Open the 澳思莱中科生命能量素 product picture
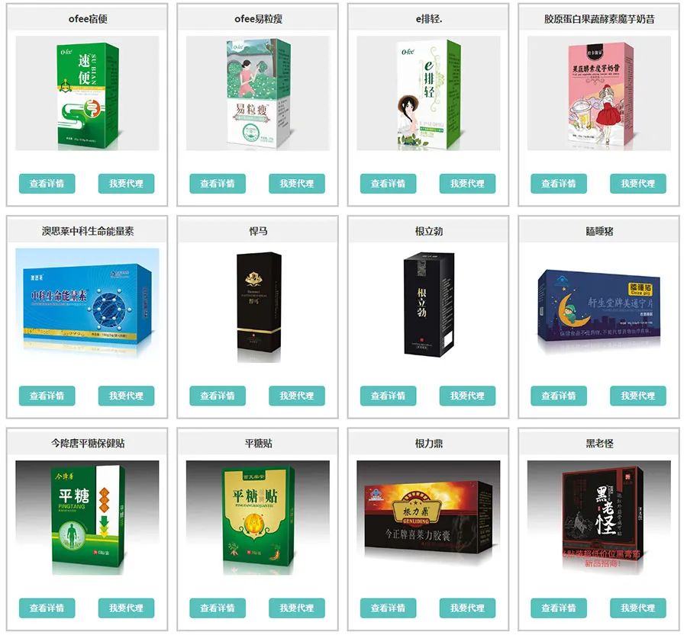 87,306
